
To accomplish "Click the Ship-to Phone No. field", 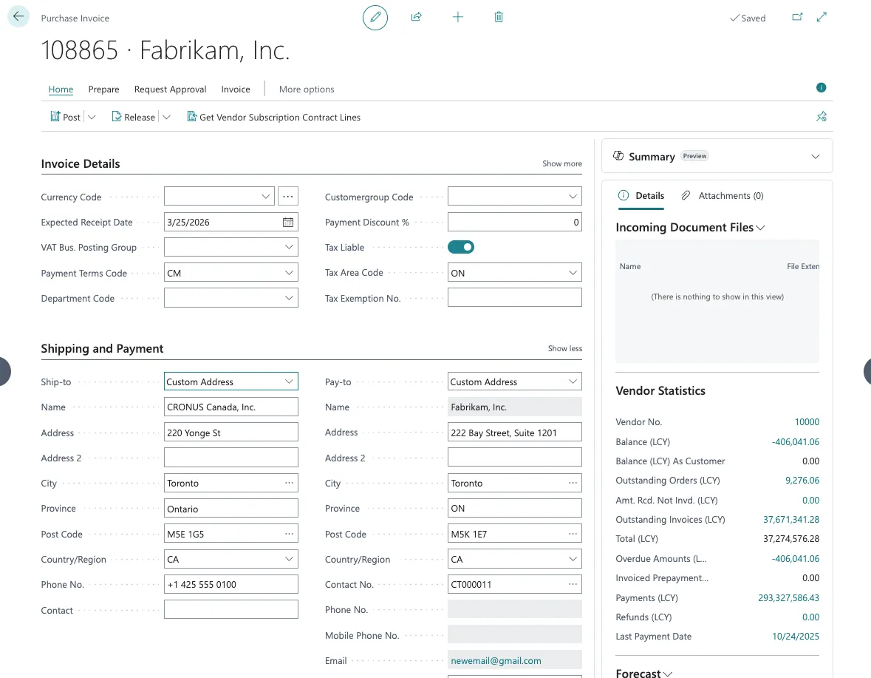I will tap(231, 584).
